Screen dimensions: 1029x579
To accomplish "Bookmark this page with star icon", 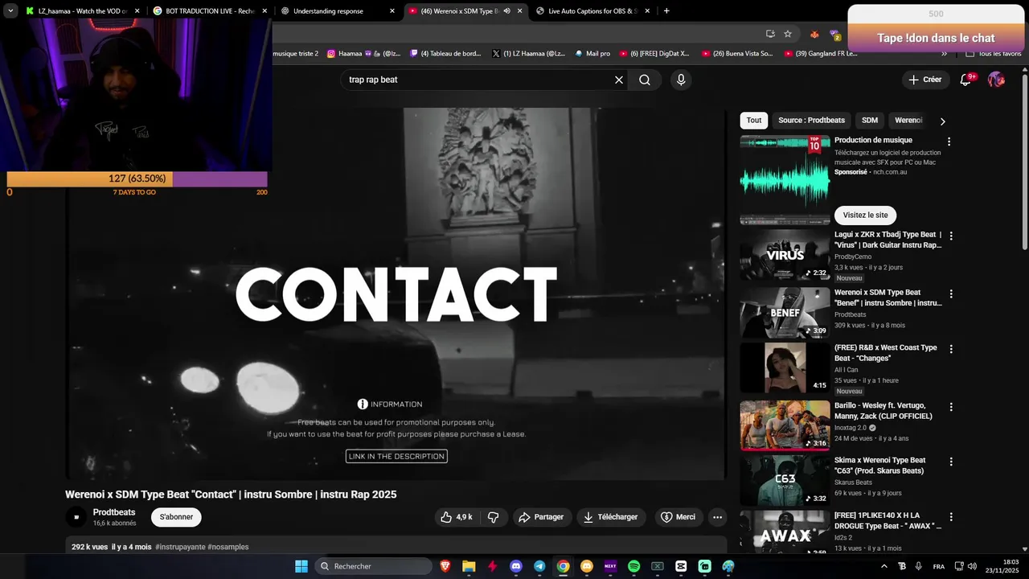I will coord(788,34).
